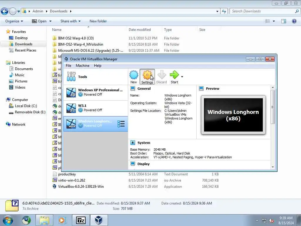
Task: Click the New folder button
Action: click(x=98, y=21)
